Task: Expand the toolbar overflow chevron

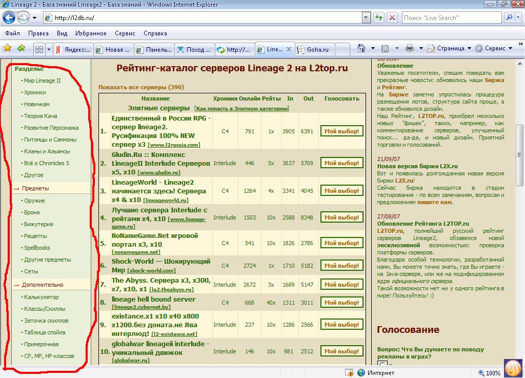Action: pyautogui.click(x=521, y=44)
